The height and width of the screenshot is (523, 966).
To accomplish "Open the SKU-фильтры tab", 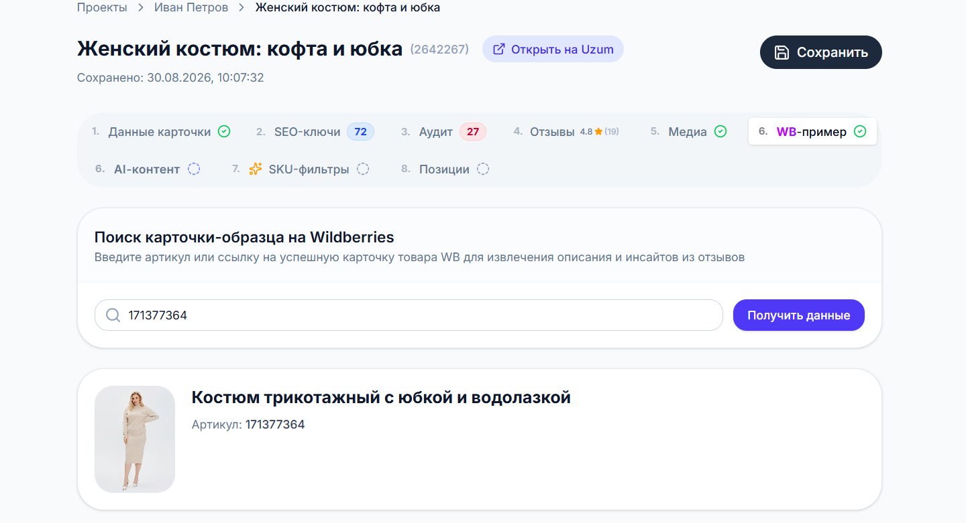I will [301, 169].
